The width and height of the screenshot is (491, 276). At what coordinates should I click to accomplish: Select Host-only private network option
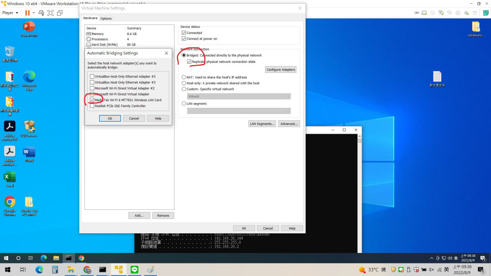[184, 83]
